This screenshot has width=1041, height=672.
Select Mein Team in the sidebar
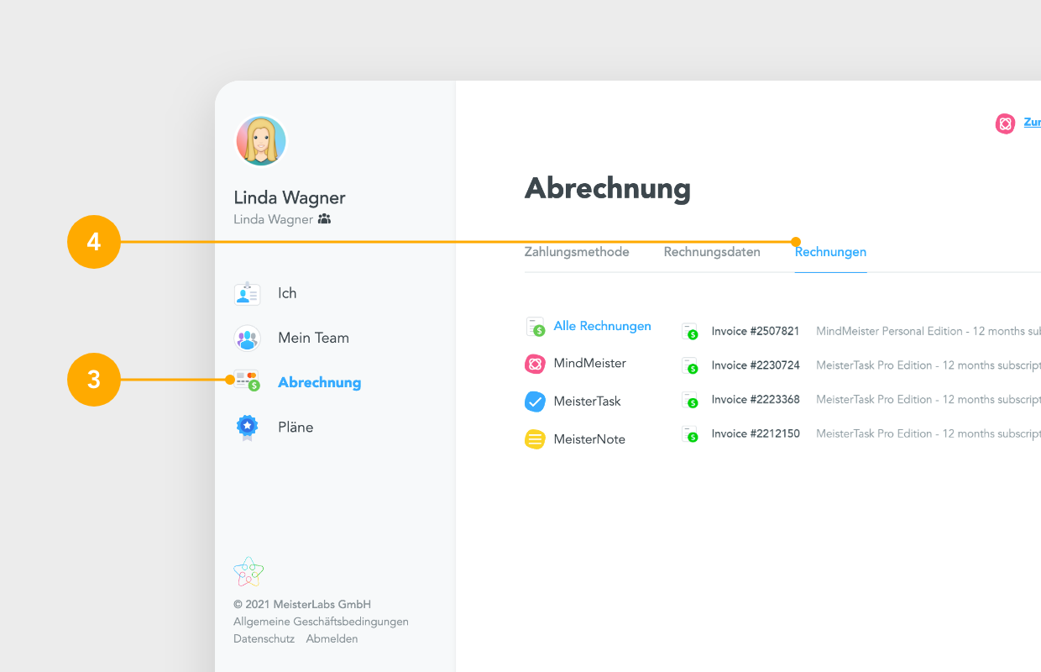tap(313, 338)
